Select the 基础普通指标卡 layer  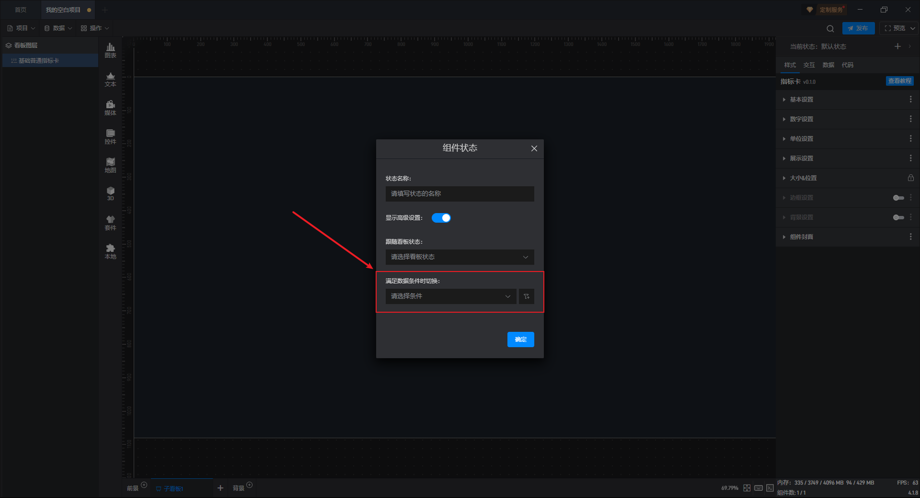coord(50,60)
